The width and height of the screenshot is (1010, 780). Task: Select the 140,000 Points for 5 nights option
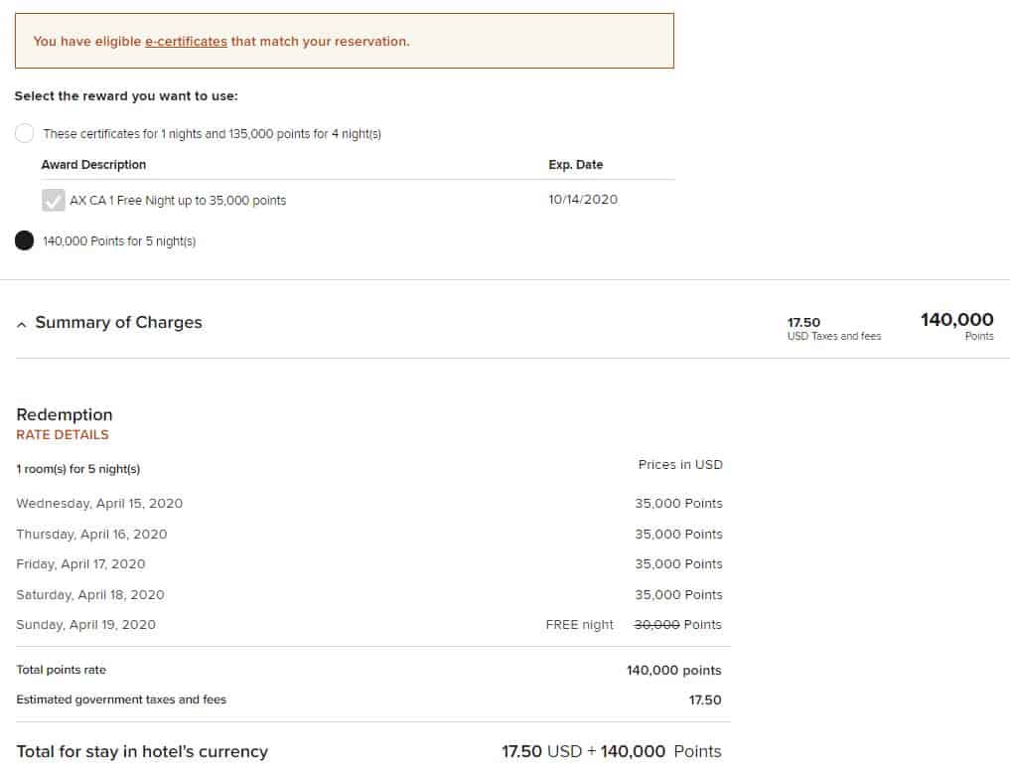pyautogui.click(x=24, y=239)
